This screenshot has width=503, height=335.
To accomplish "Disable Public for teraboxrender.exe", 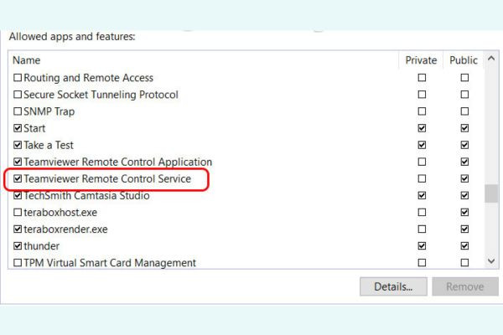I will pos(464,229).
